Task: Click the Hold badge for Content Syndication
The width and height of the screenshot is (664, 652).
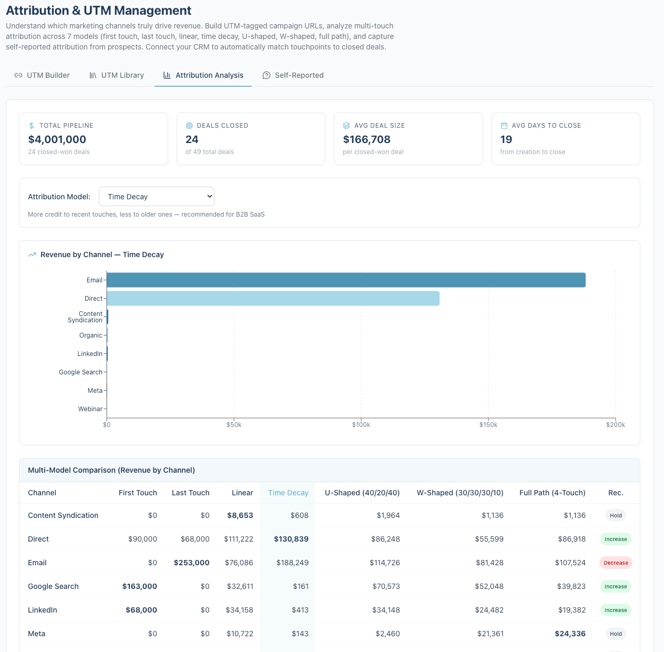Action: tap(616, 515)
